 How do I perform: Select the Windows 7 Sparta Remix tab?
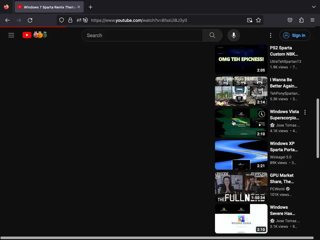click(x=49, y=7)
